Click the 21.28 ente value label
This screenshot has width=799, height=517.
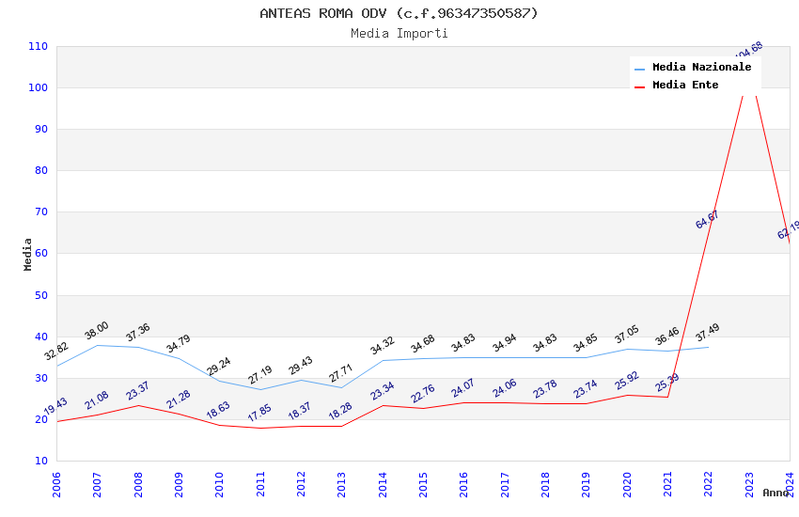[179, 399]
